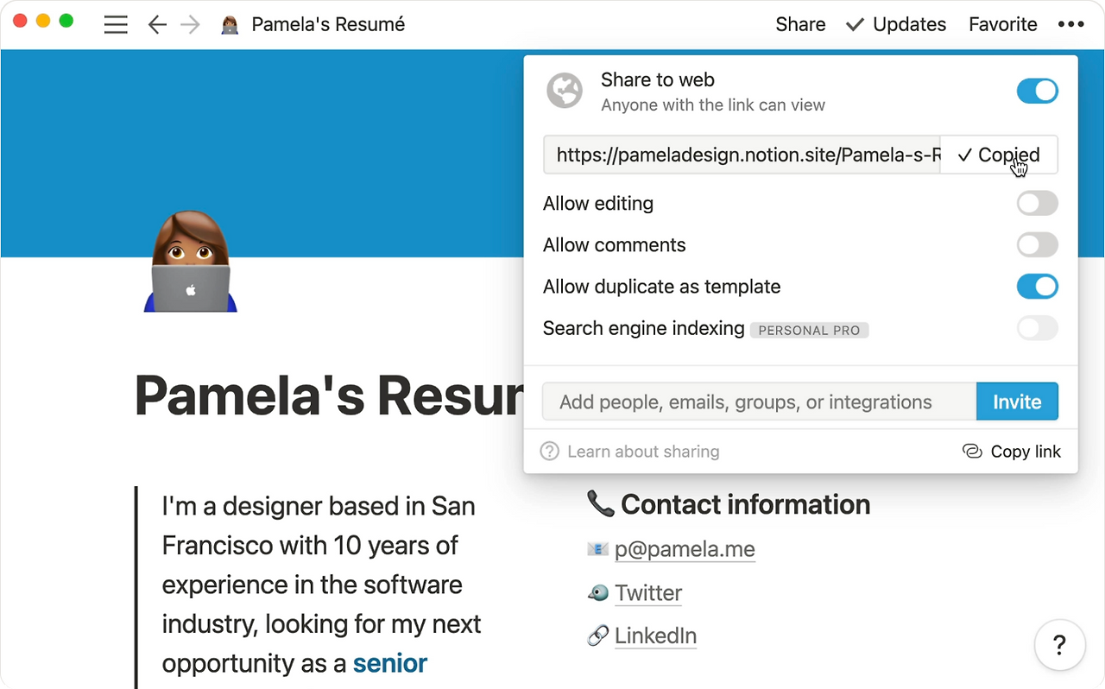Viewport: 1105px width, 689px height.
Task: Go forward with the right arrow
Action: [x=190, y=24]
